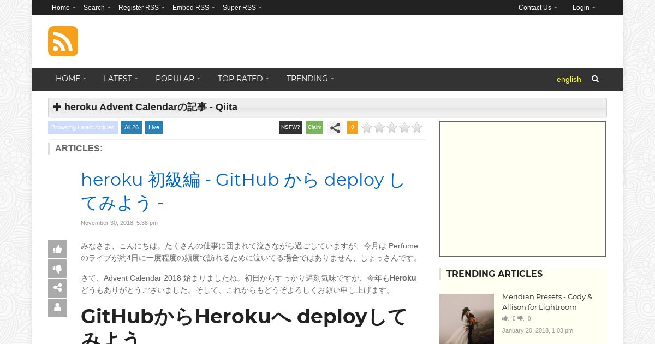Open the POPULAR navigation menu
655x344 pixels.
178,79
